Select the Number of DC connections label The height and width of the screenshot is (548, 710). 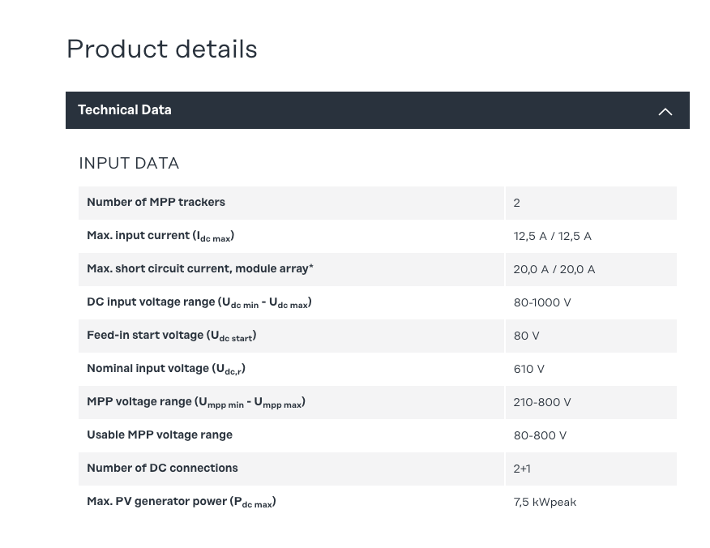[162, 469]
